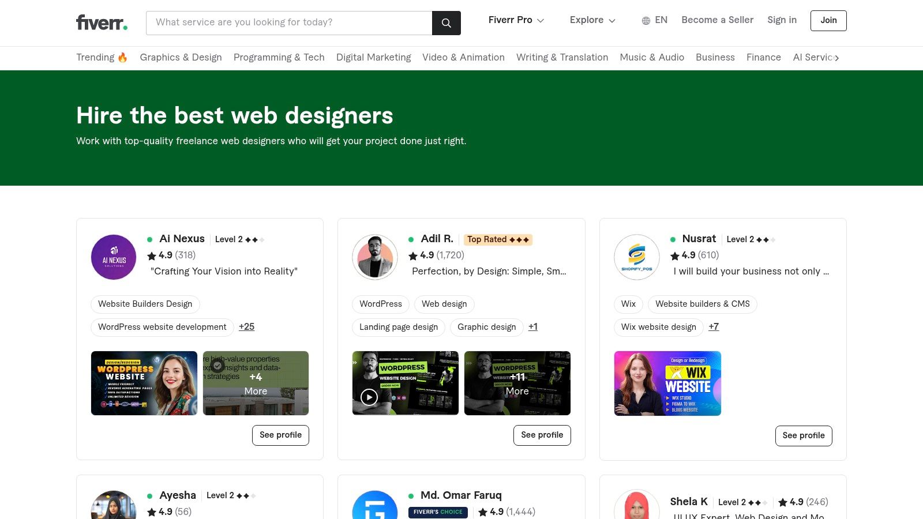Screen dimensions: 923x519
Task: Click the Fiverr logo
Action: [102, 22]
